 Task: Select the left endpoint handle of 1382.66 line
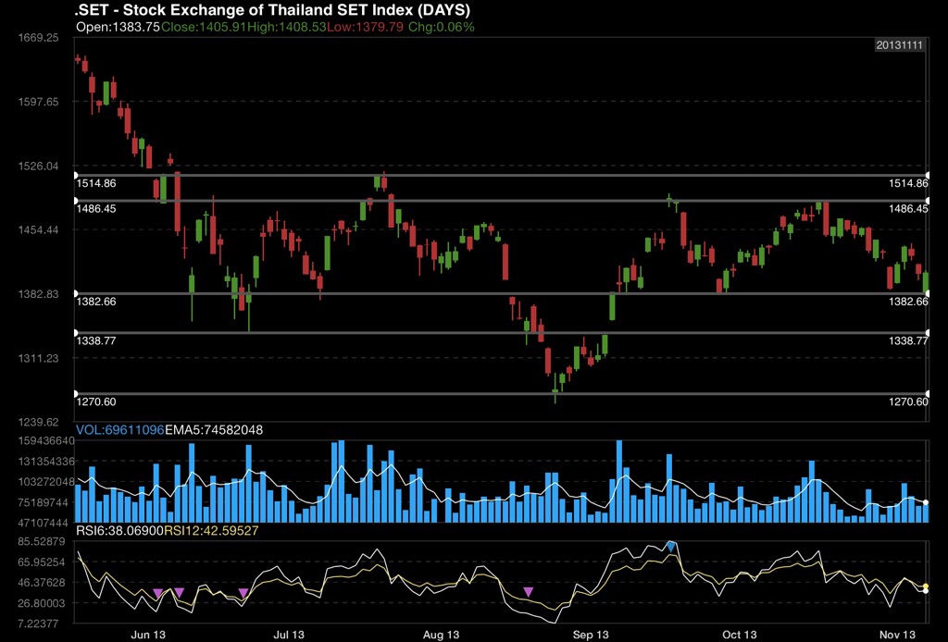point(76,293)
